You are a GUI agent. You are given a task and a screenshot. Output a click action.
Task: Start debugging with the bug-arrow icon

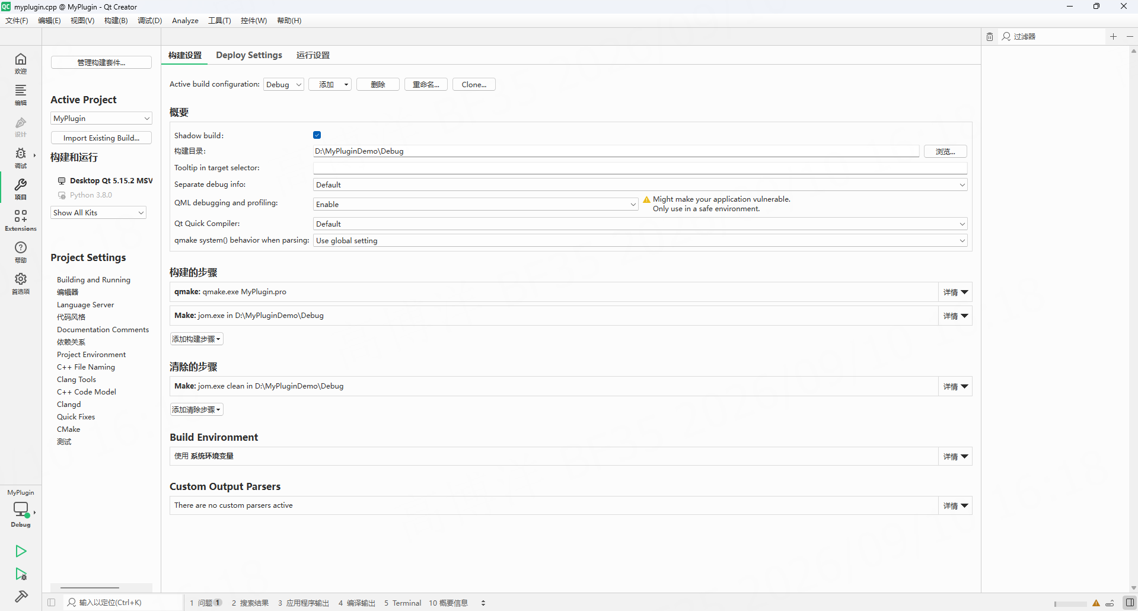click(x=21, y=574)
